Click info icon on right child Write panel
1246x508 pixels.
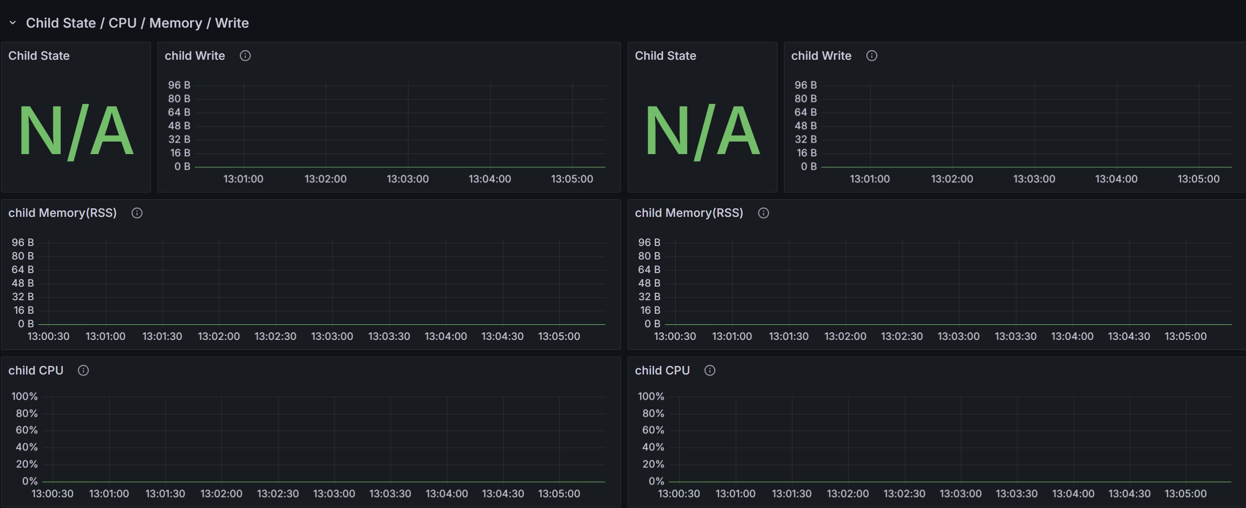click(871, 56)
